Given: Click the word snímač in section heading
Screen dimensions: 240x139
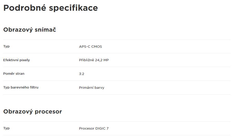Looking at the screenshot, I should click(45, 29).
